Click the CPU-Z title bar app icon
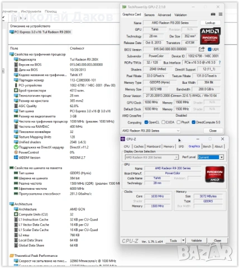 (x=123, y=139)
